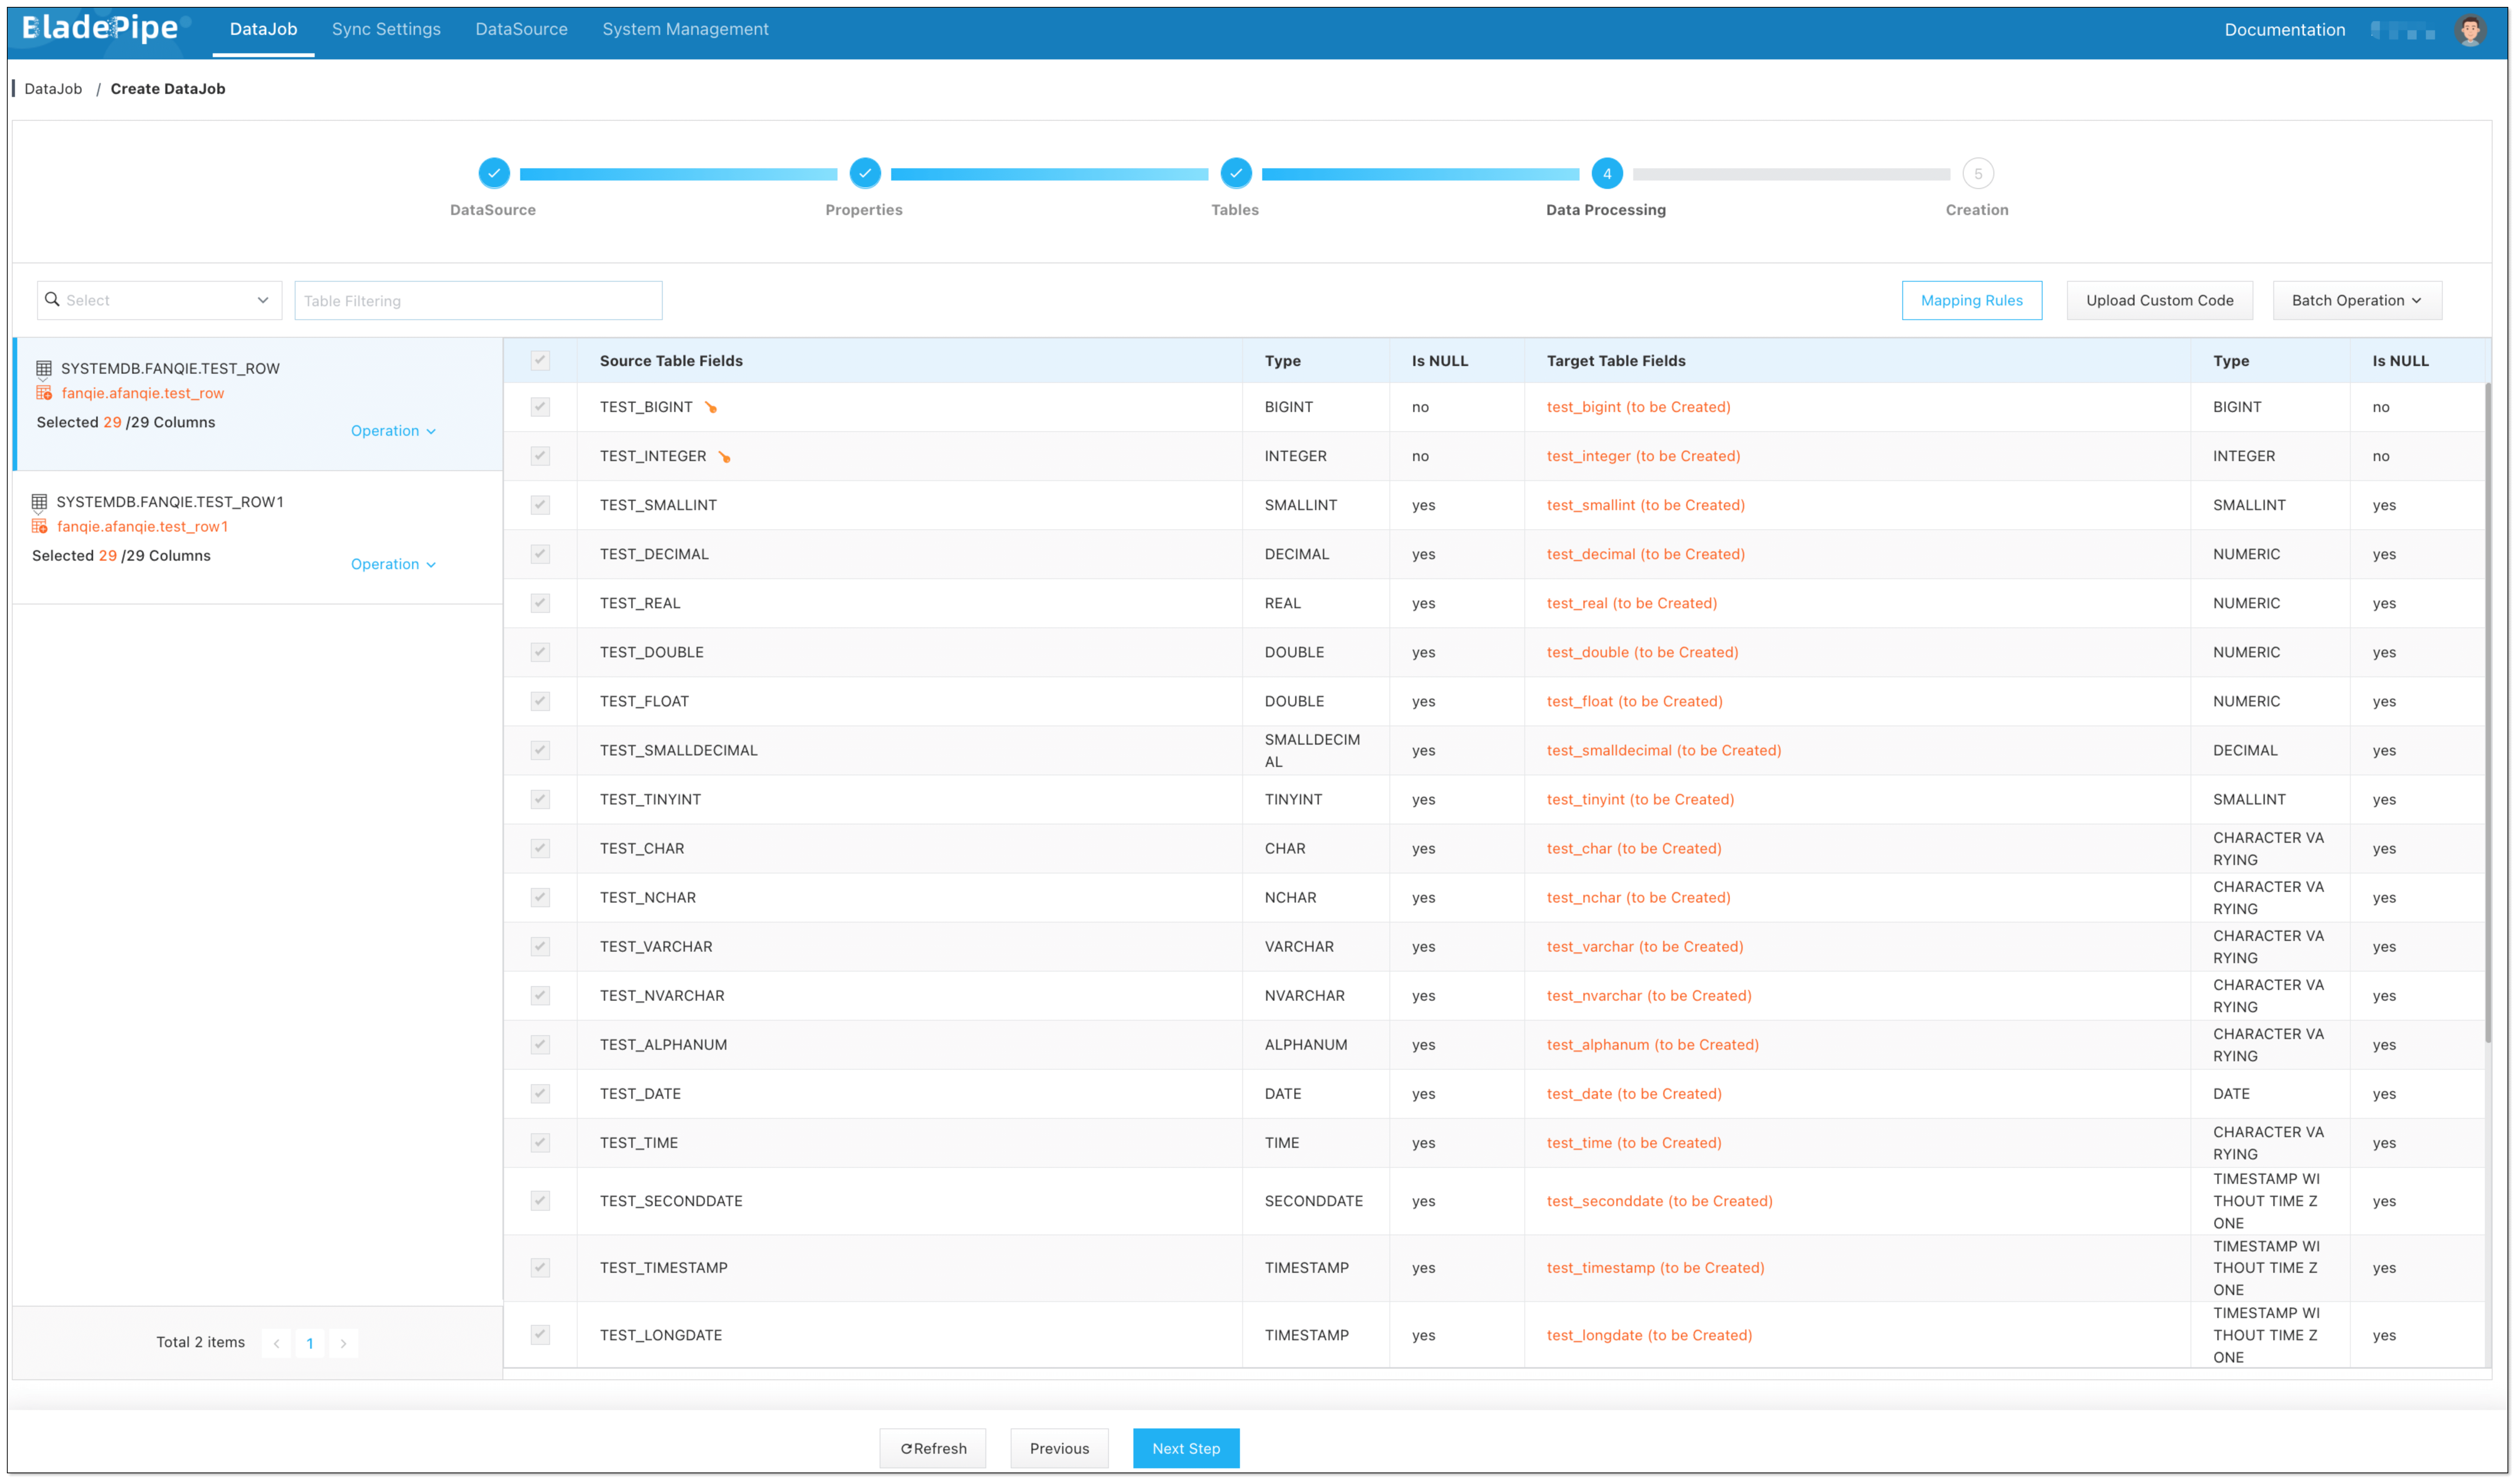Click the orange target table icon for fanqie.afanqie.test_row1

click(39, 526)
